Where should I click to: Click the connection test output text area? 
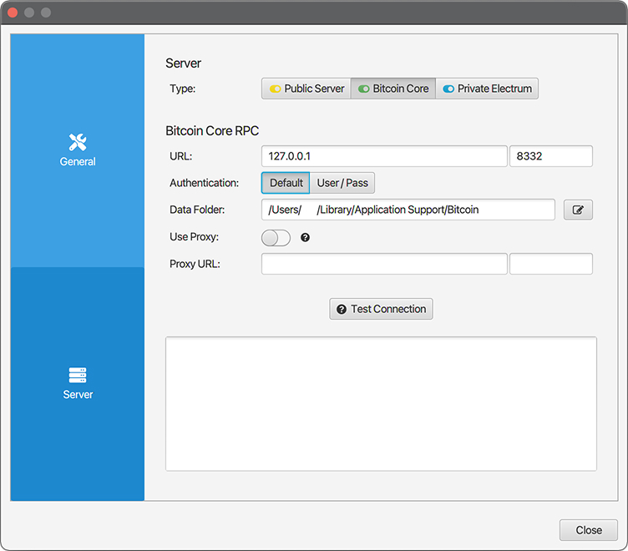[381, 404]
